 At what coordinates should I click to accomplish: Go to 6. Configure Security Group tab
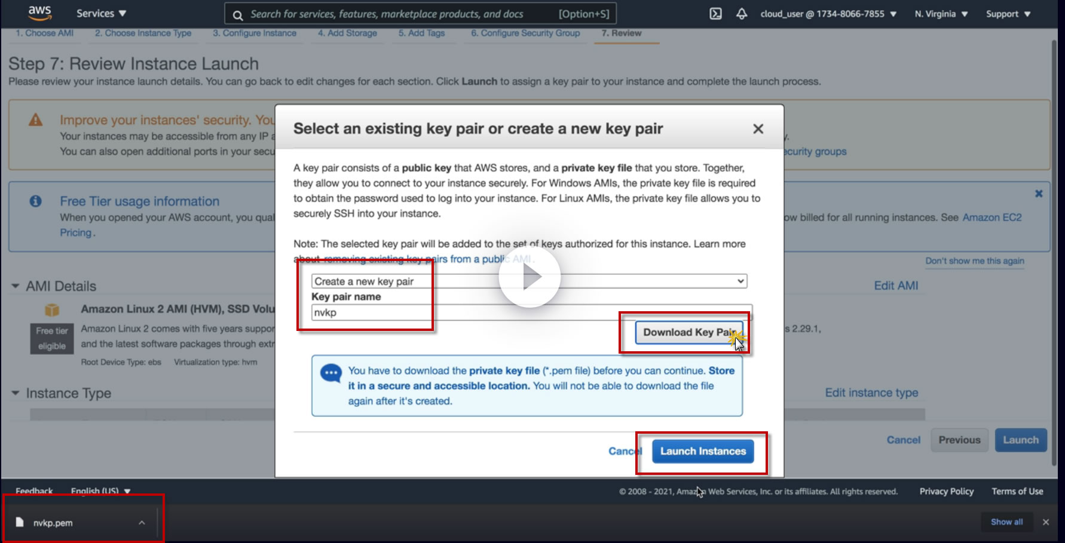(x=525, y=33)
